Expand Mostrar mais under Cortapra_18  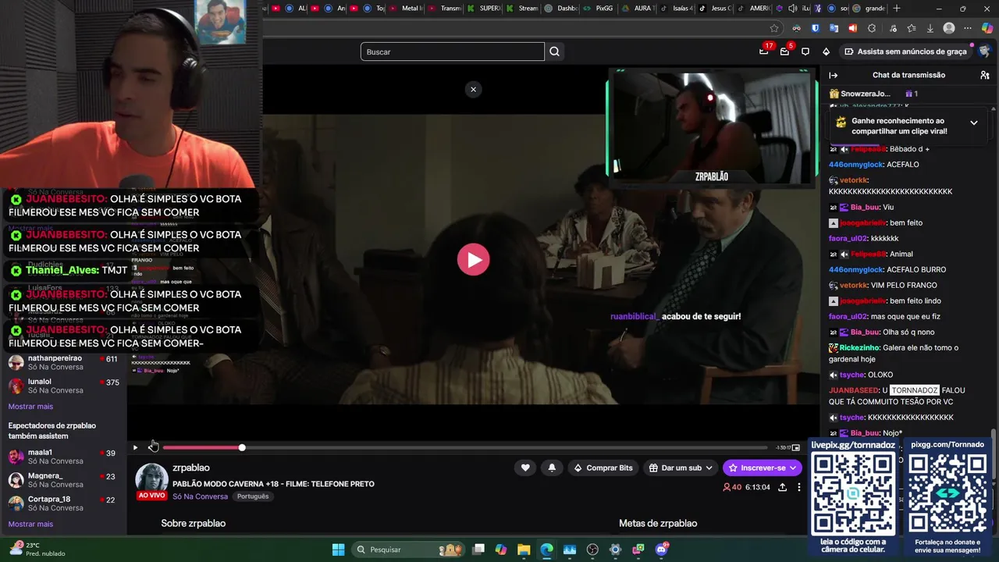[30, 525]
